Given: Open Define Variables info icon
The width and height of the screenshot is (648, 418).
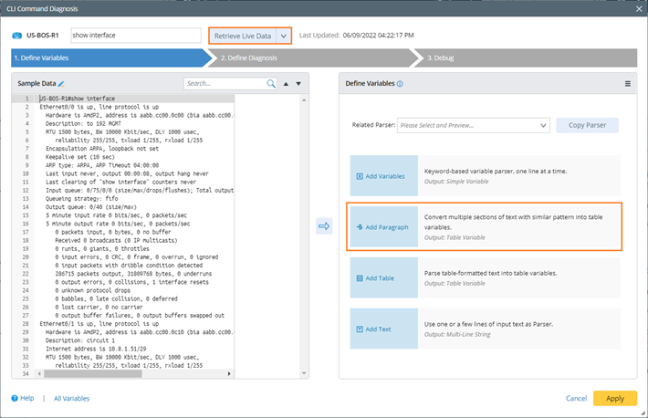Looking at the screenshot, I should [400, 84].
